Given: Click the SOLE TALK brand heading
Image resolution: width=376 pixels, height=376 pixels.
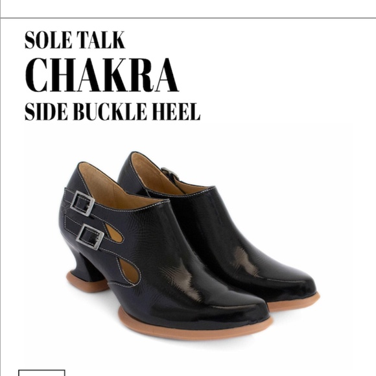Looking at the screenshot, I should pyautogui.click(x=75, y=40).
